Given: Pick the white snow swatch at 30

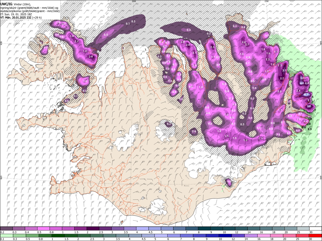Looking at the screenshot, I should [x=315, y=229].
